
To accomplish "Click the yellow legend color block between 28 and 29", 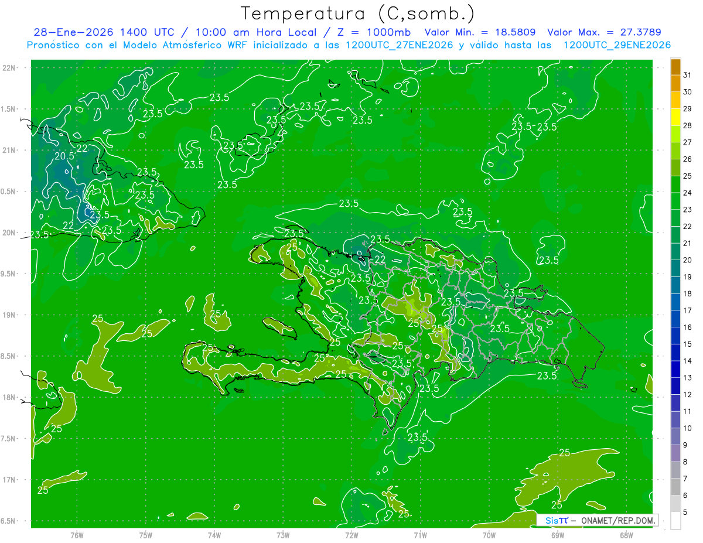I will 675,117.
